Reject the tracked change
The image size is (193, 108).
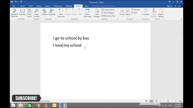(x=128, y=12)
